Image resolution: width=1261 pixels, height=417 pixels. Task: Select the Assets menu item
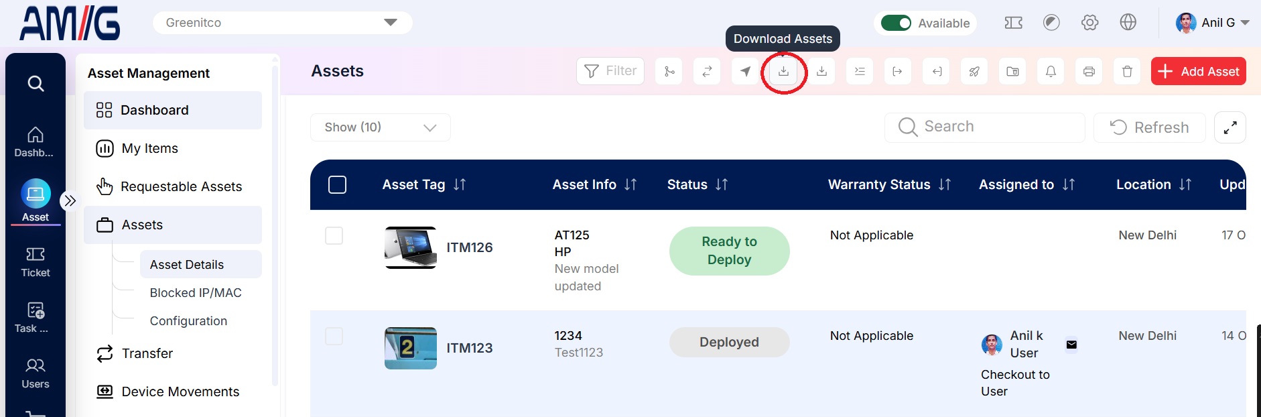click(x=173, y=225)
